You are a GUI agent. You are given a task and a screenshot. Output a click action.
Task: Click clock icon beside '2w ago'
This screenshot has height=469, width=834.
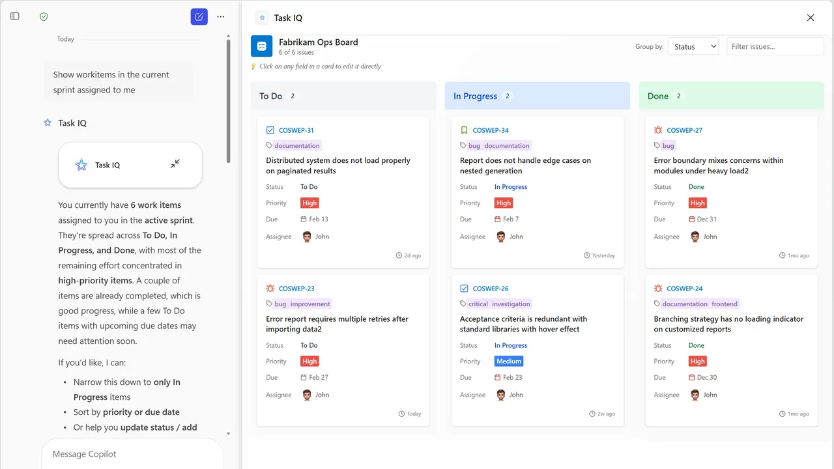(592, 414)
